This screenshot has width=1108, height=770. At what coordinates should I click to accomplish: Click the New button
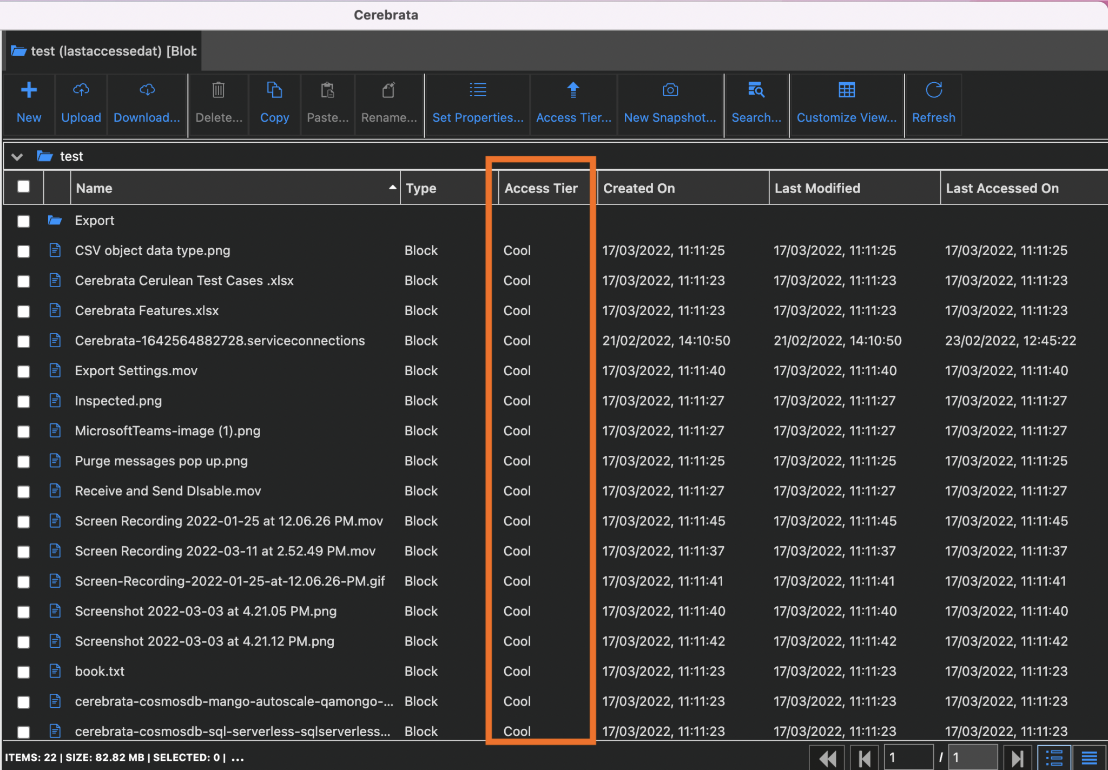tap(29, 103)
